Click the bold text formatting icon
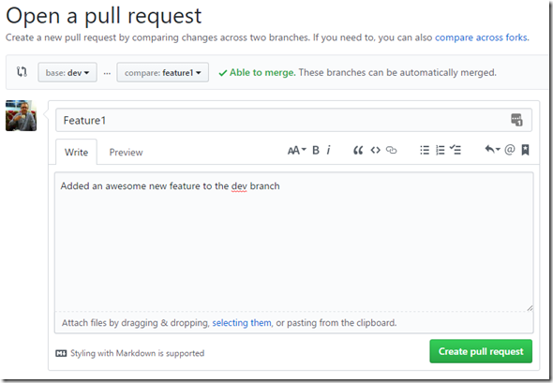 pos(316,151)
